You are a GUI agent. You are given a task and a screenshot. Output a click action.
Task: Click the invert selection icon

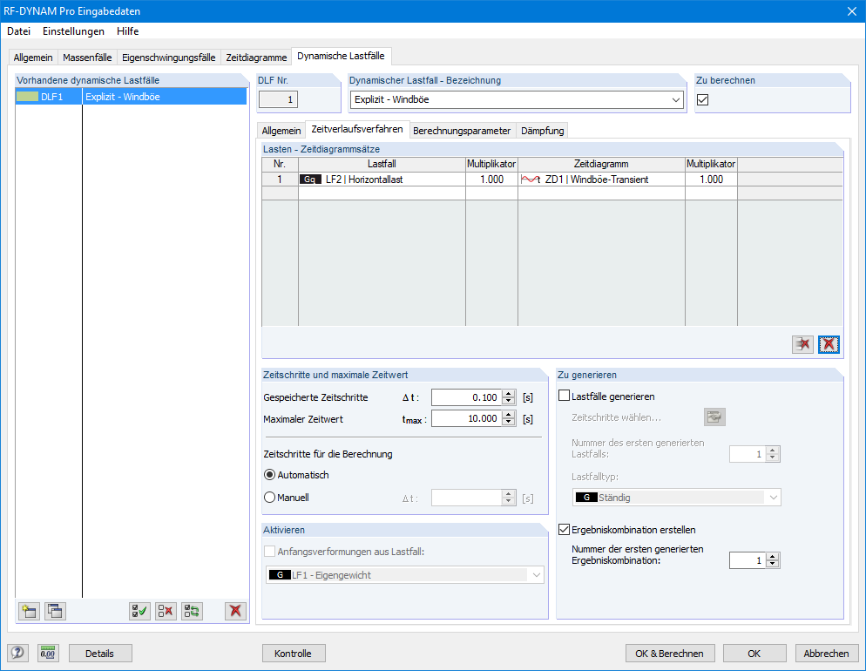pyautogui.click(x=193, y=611)
